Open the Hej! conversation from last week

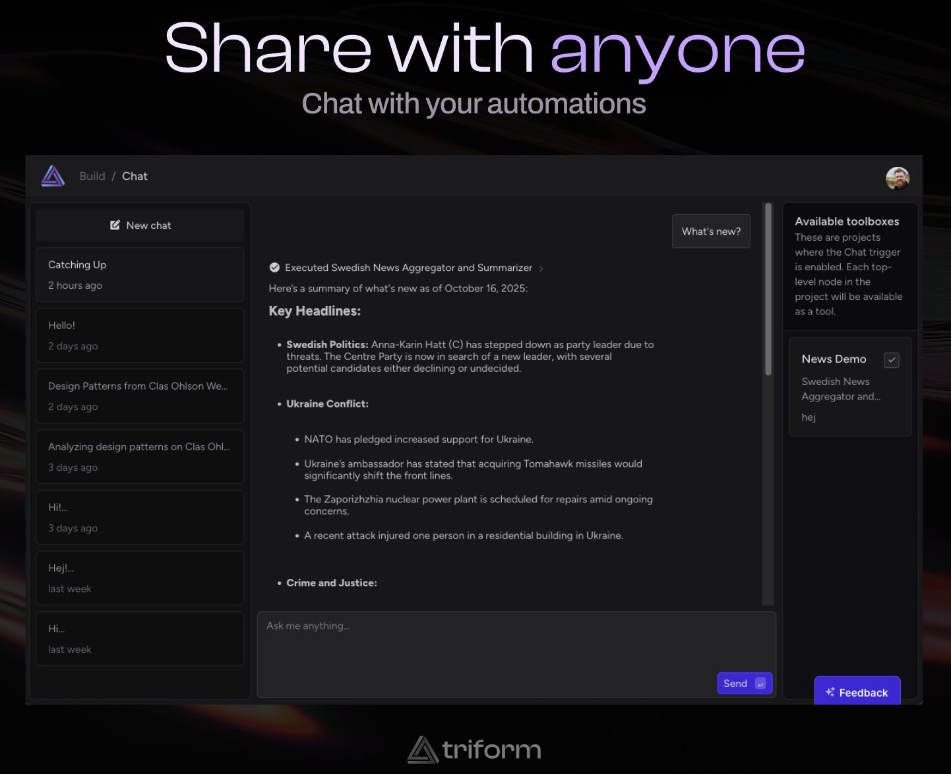[140, 578]
